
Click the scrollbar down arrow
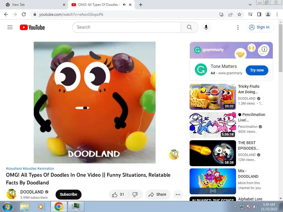281,198
